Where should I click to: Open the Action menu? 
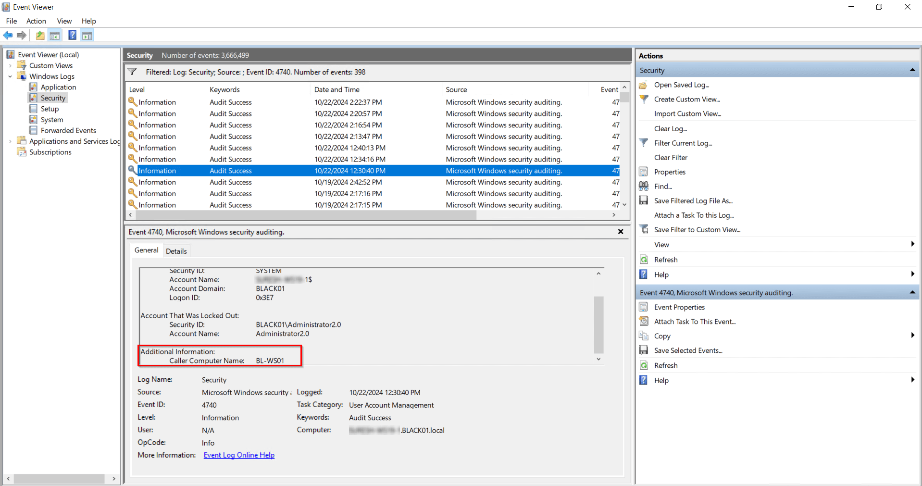tap(36, 21)
